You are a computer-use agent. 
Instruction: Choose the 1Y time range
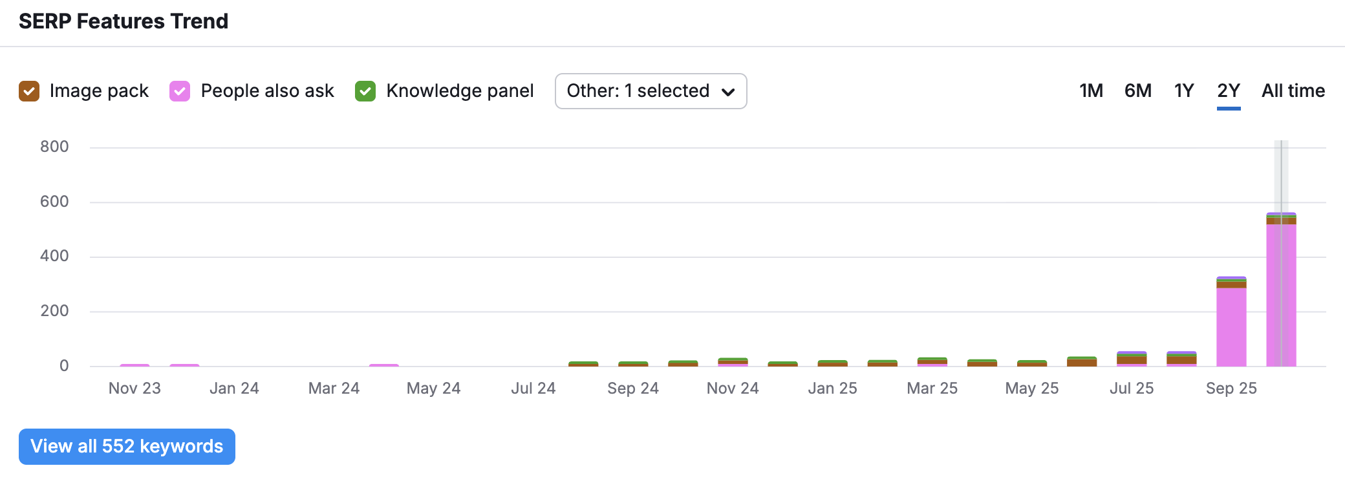pyautogui.click(x=1184, y=91)
